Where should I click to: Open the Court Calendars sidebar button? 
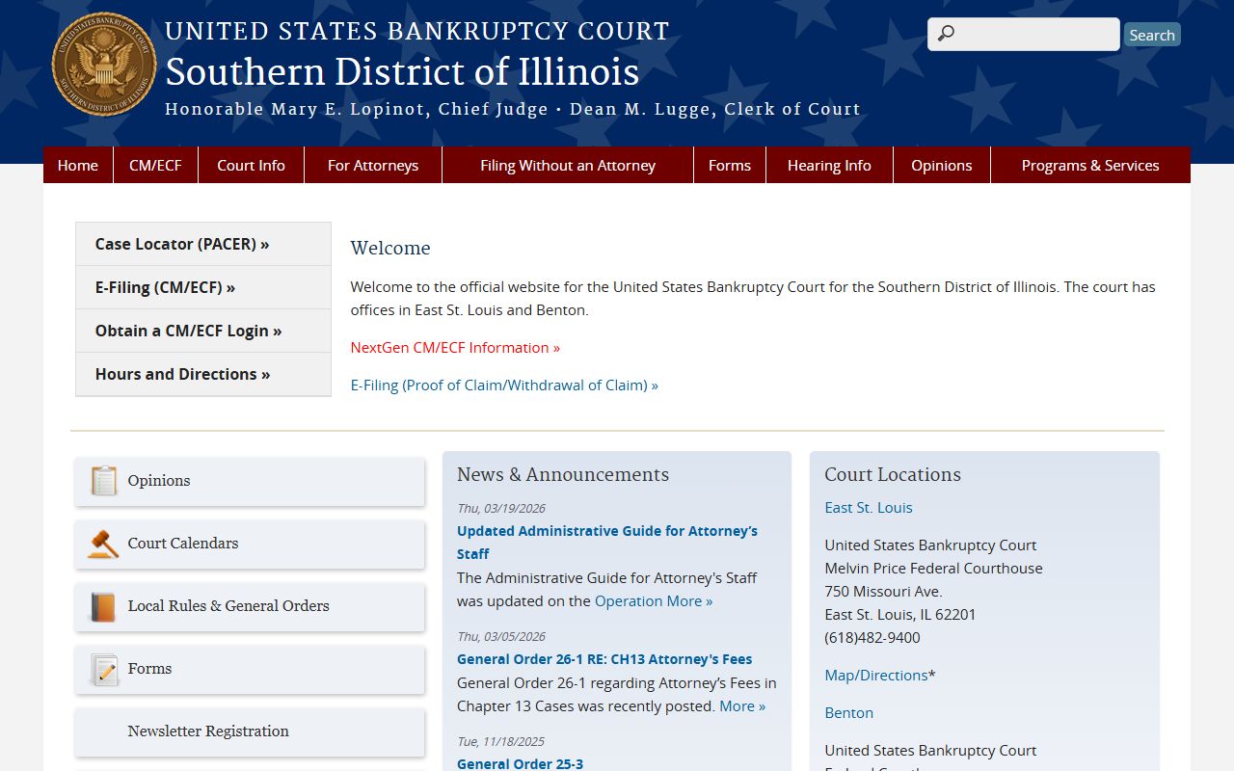(x=250, y=544)
